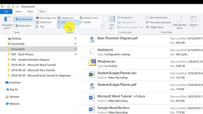
Task: Select Network in navigation pane
Action: pos(14,104)
